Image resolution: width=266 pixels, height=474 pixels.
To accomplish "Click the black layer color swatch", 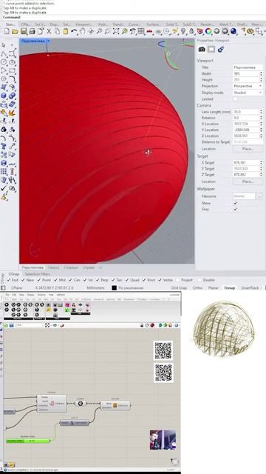I will [114, 288].
